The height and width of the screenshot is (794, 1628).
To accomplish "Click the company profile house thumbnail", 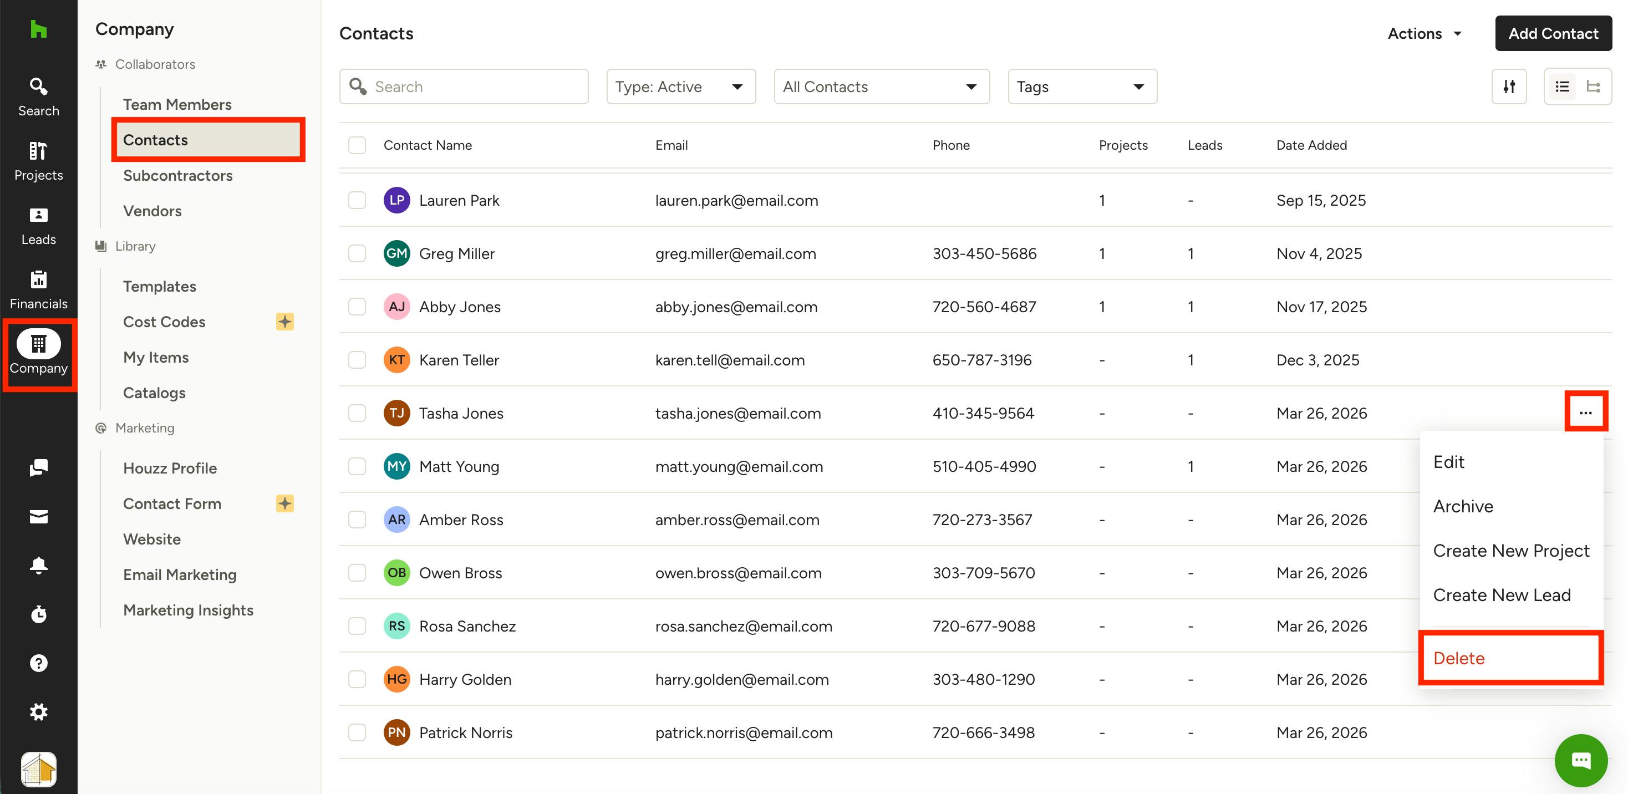I will (39, 768).
